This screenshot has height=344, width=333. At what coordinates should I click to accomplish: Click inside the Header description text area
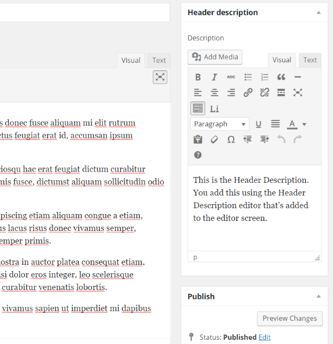point(254,208)
